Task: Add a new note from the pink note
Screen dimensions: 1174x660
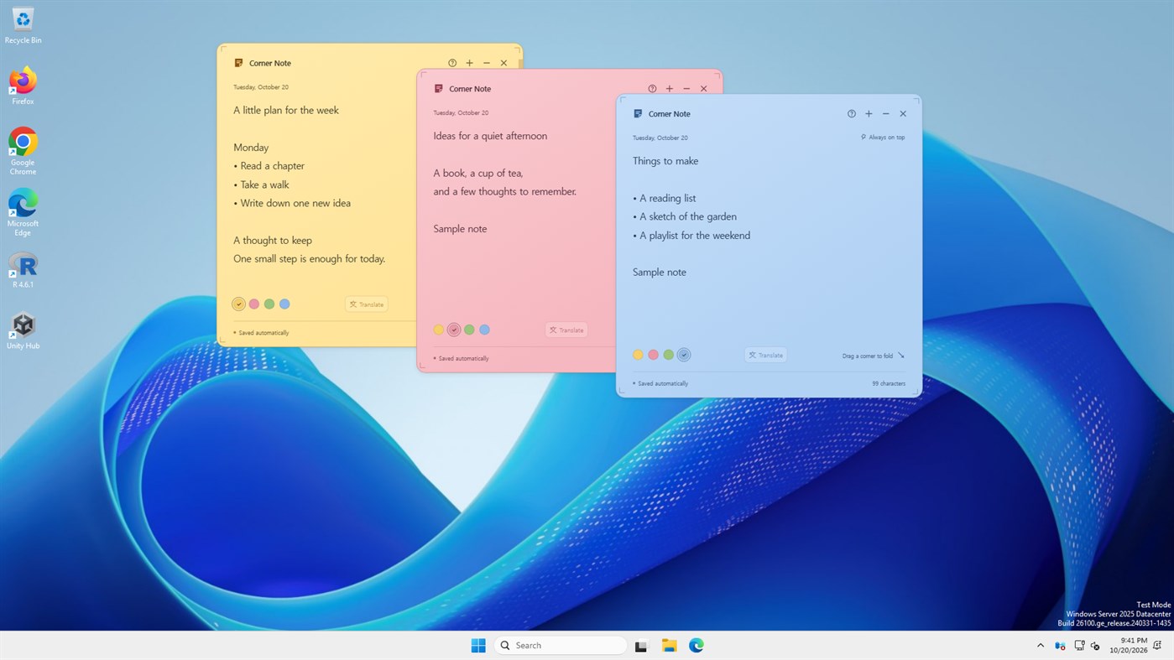Action: [x=670, y=89]
